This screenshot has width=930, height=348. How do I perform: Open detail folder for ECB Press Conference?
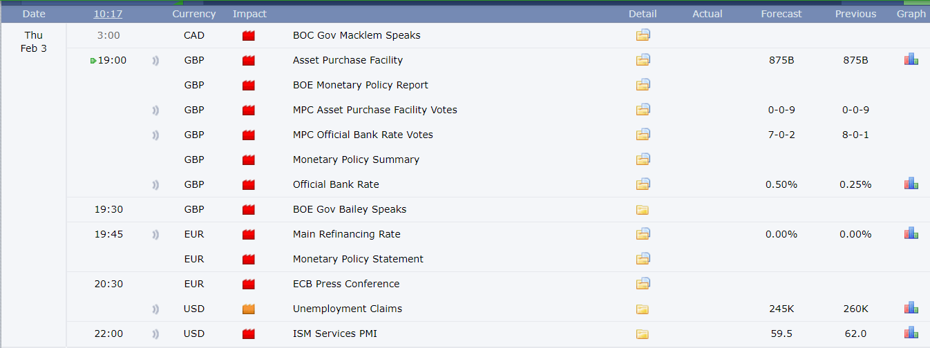click(x=643, y=284)
